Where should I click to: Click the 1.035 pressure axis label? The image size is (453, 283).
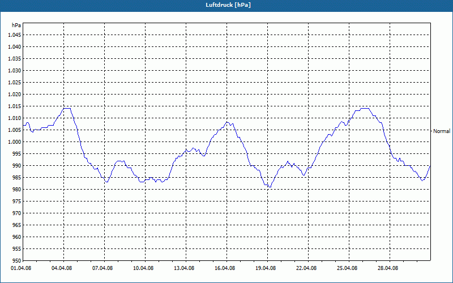coord(15,59)
